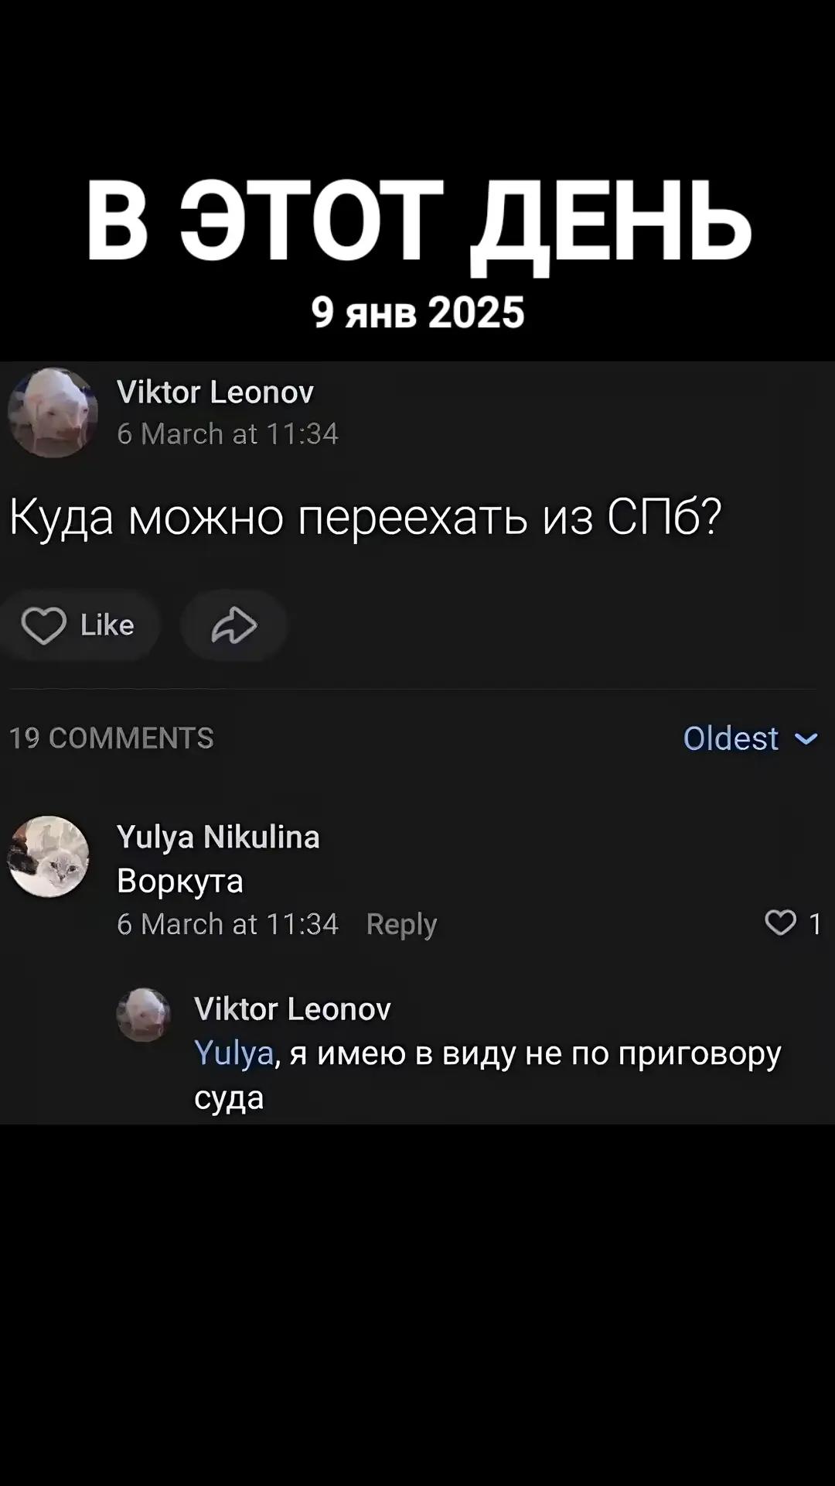Open the post timestamp 6 March at 11:34
Screen dimensions: 835x1486
[x=227, y=434]
